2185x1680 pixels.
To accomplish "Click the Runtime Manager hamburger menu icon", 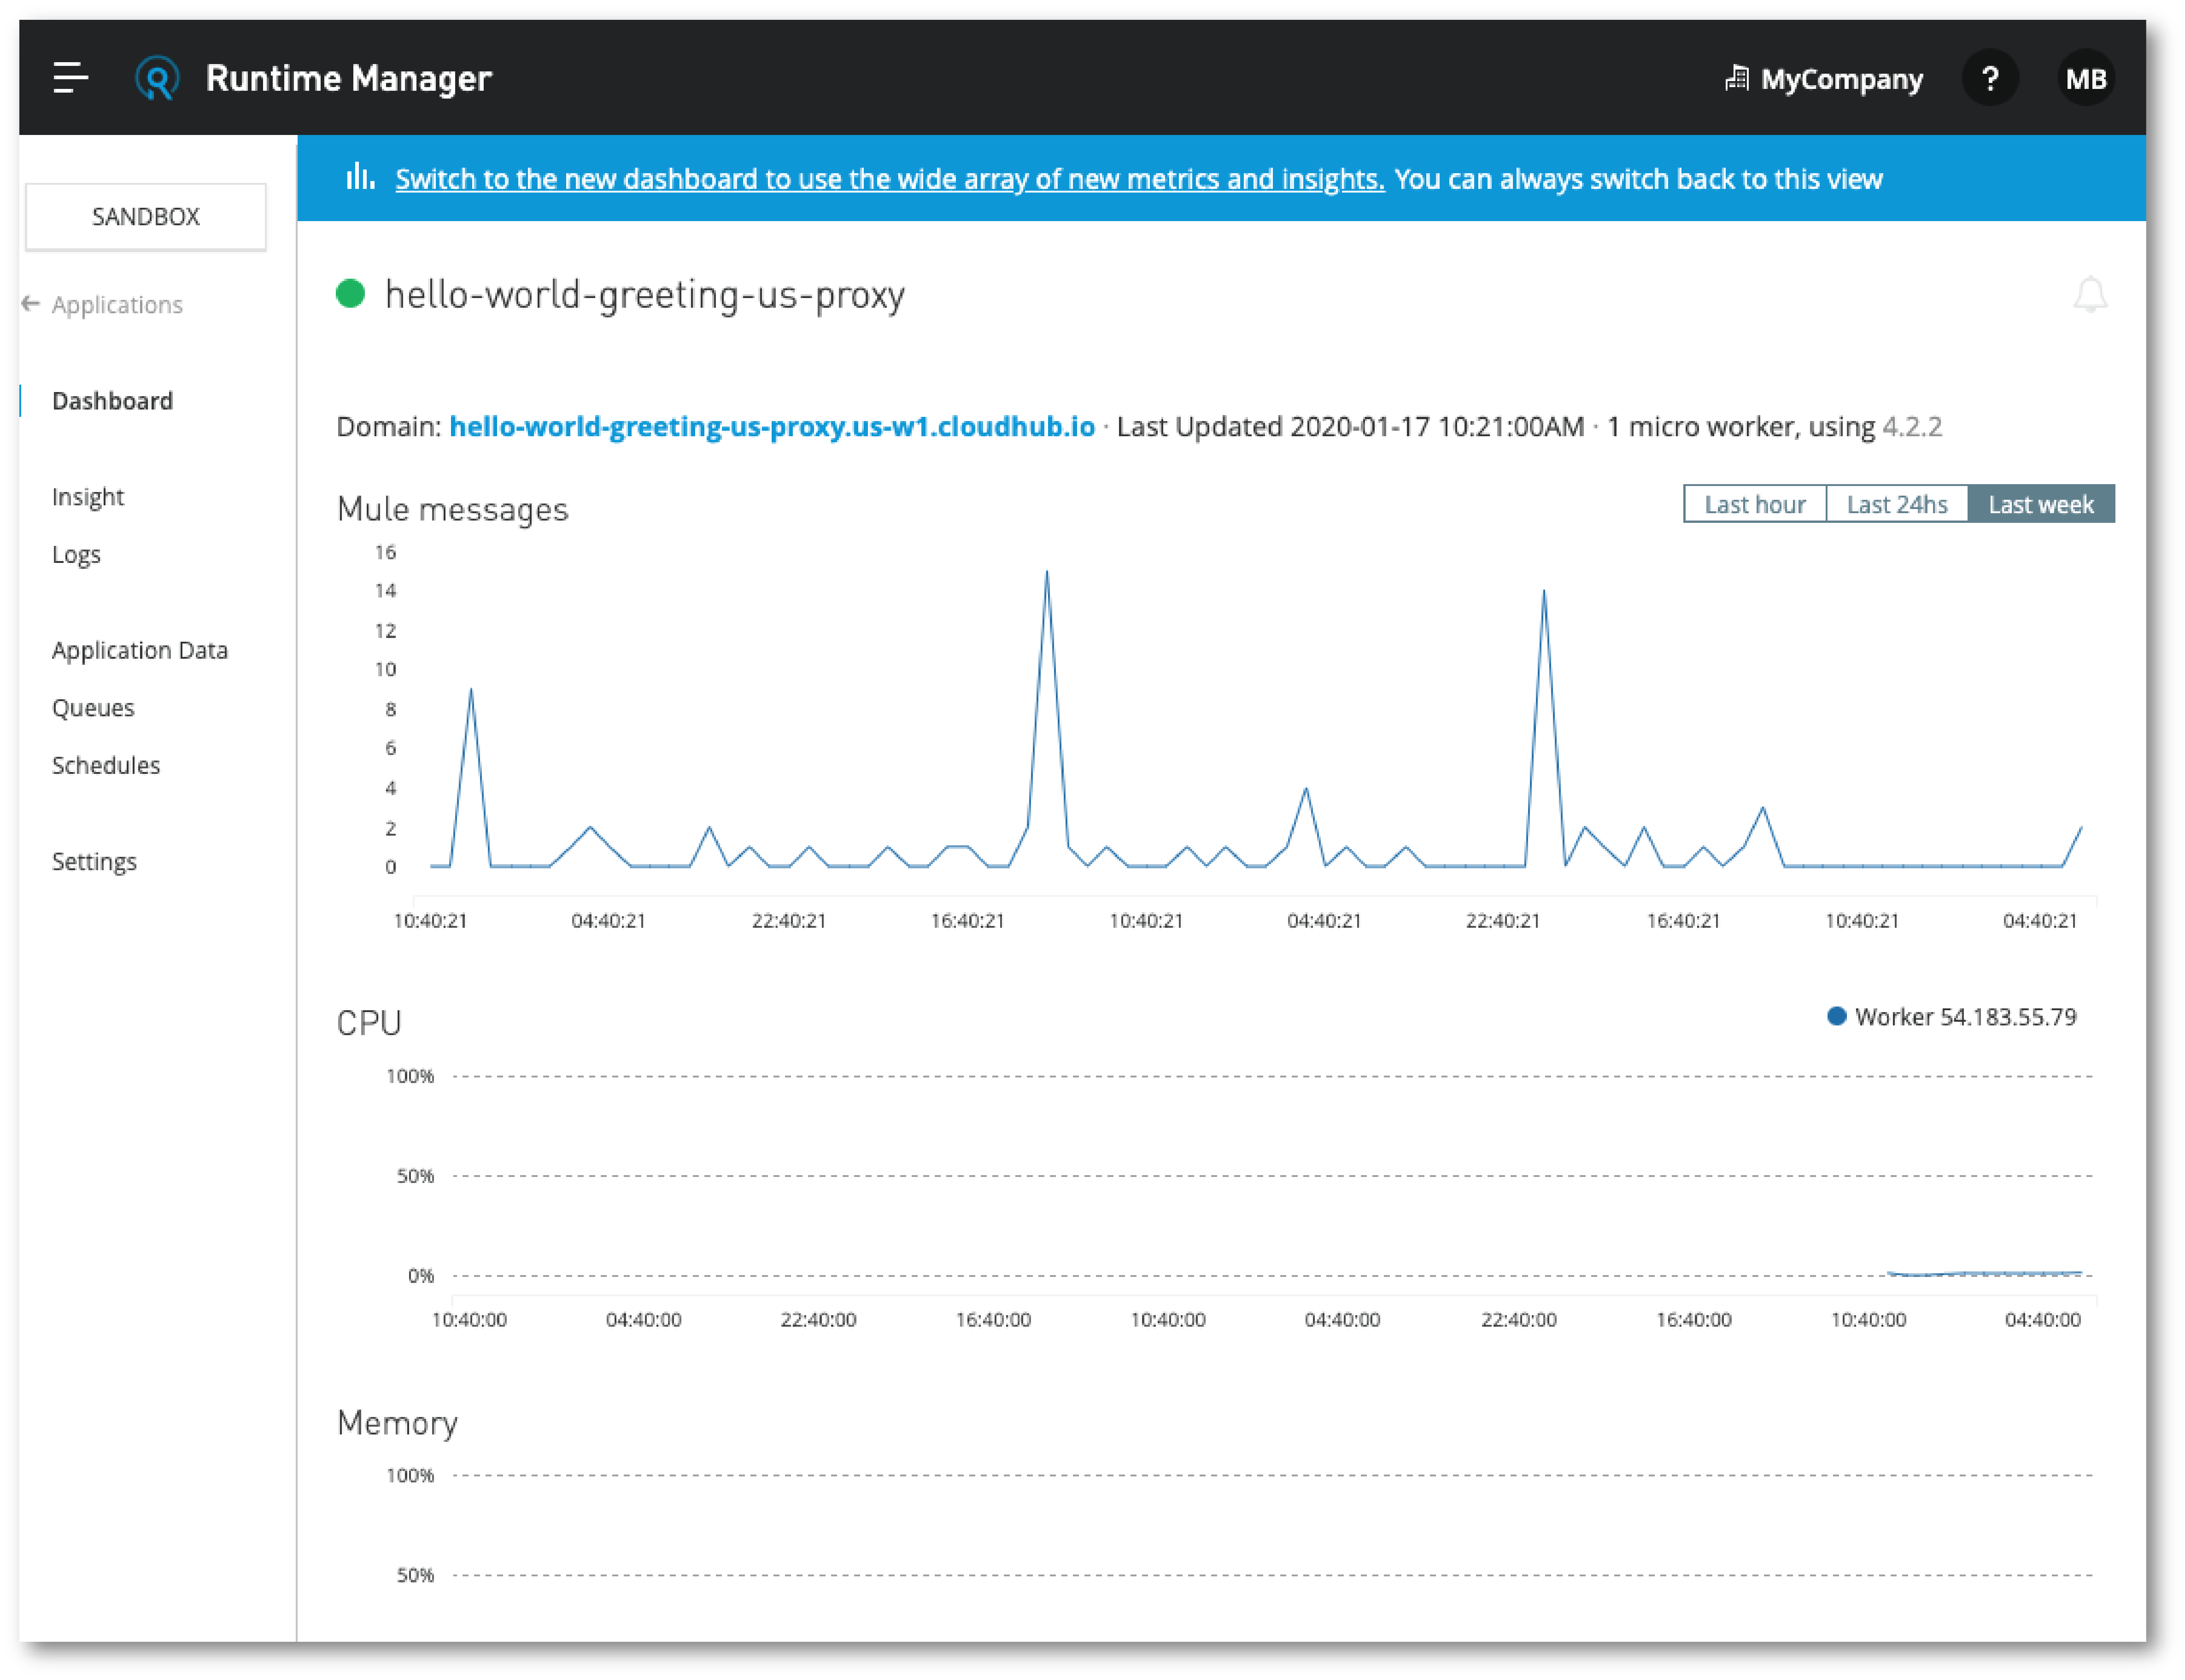I will point(70,78).
